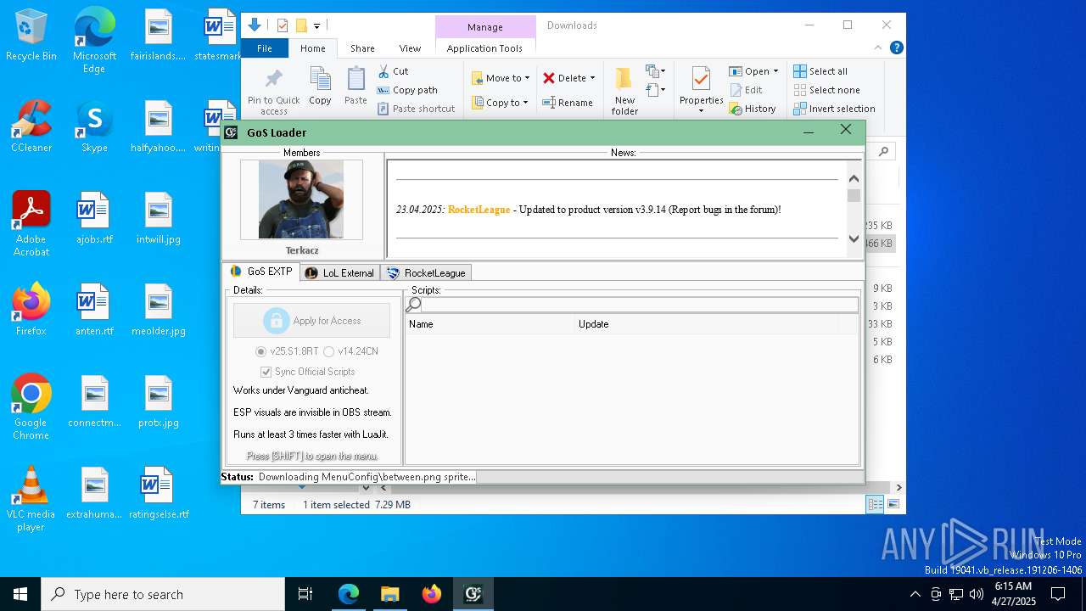Image resolution: width=1086 pixels, height=611 pixels.
Task: Open Explorer Help question mark icon
Action: click(x=896, y=48)
